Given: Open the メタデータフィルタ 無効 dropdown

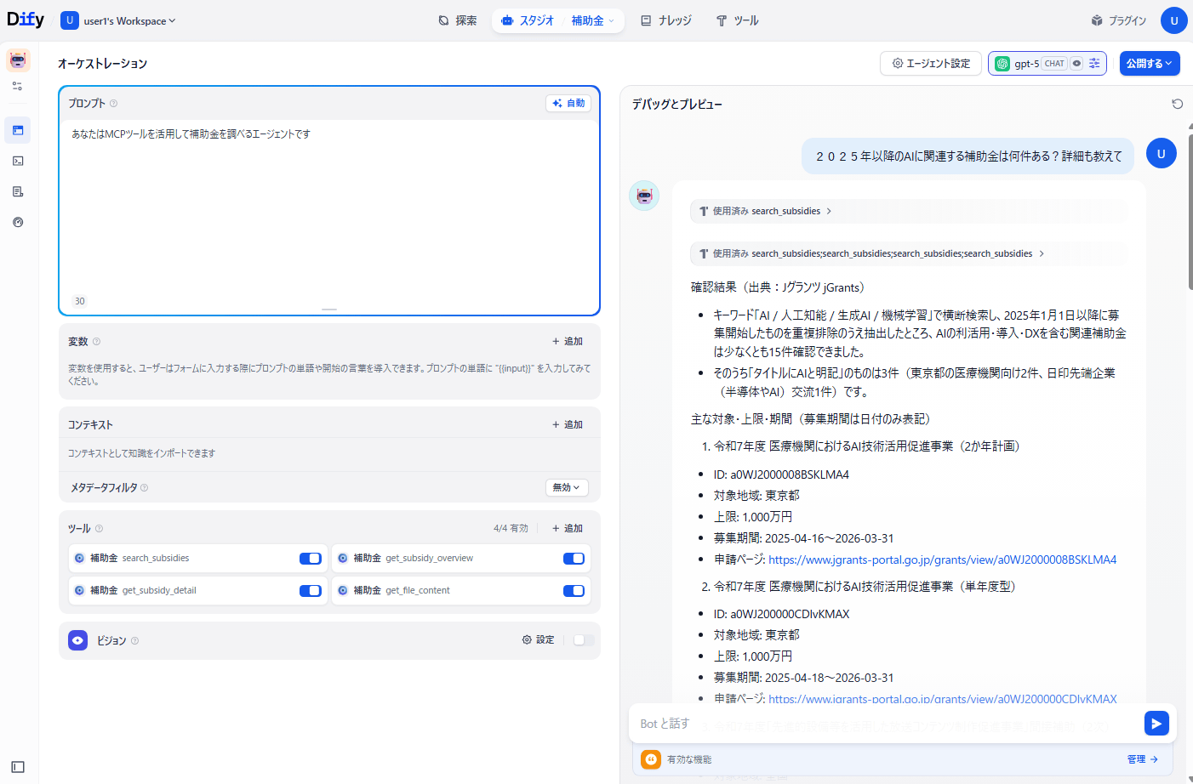Looking at the screenshot, I should 566,487.
